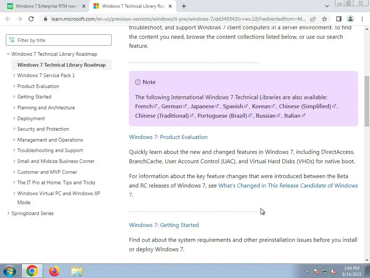The image size is (370, 278).
Task: Open The IT Pro at Home: Tips and Tricks
Action: pyautogui.click(x=56, y=182)
